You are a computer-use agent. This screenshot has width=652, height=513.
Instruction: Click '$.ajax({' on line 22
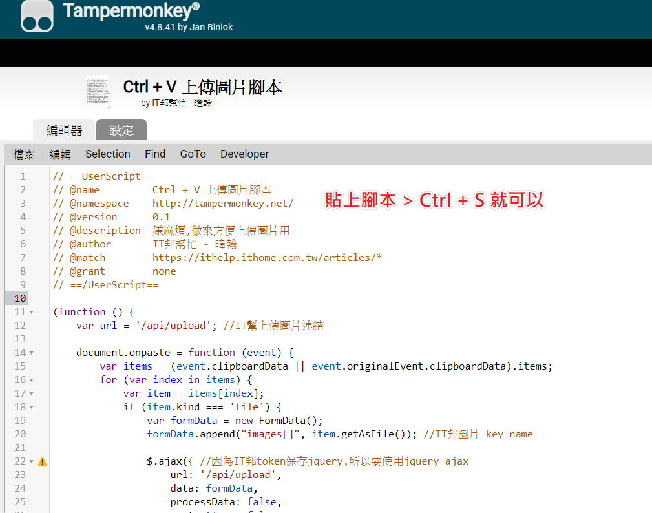click(x=170, y=461)
